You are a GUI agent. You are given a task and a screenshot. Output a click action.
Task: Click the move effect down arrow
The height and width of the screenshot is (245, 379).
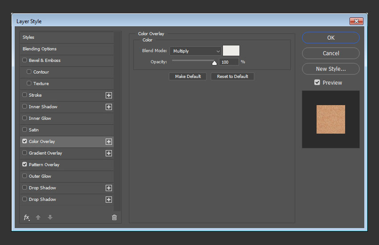pyautogui.click(x=50, y=217)
